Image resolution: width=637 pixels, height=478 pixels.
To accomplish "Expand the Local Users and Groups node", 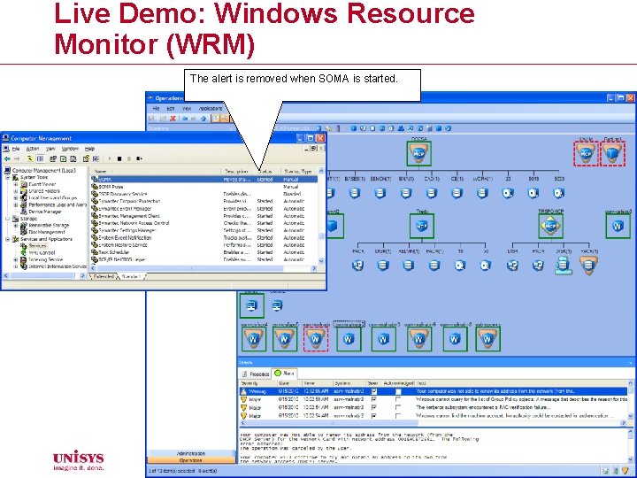I will tap(15, 198).
